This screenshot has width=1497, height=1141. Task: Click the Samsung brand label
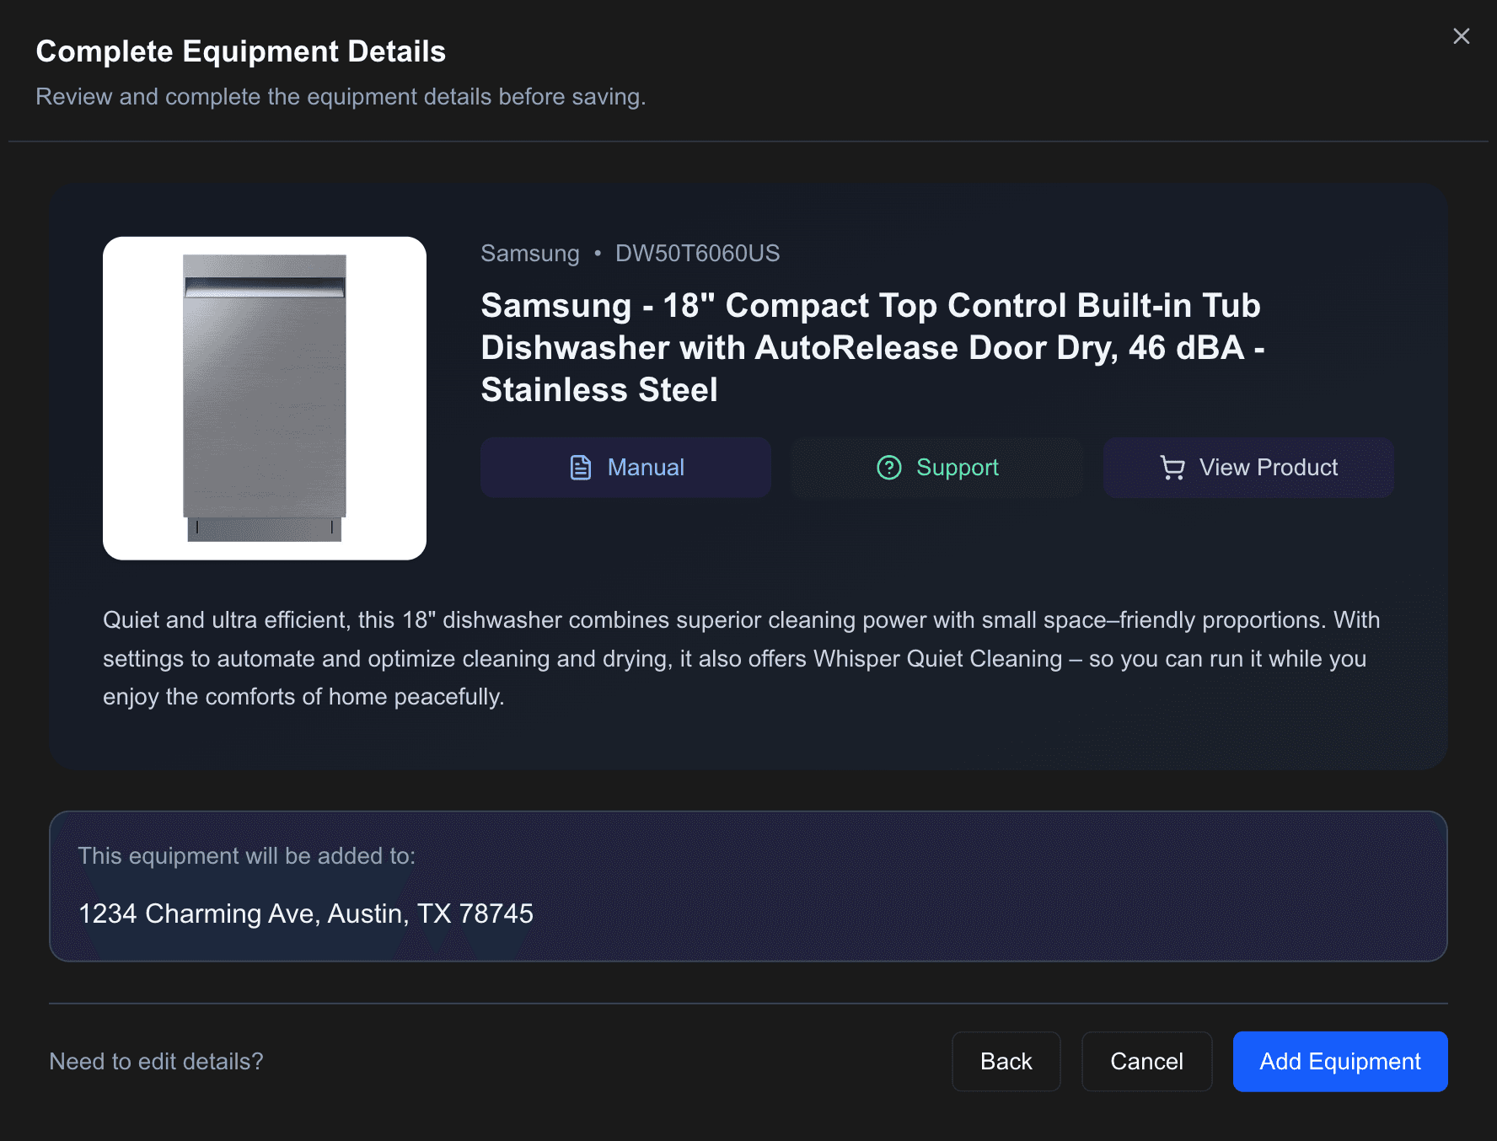(x=529, y=253)
